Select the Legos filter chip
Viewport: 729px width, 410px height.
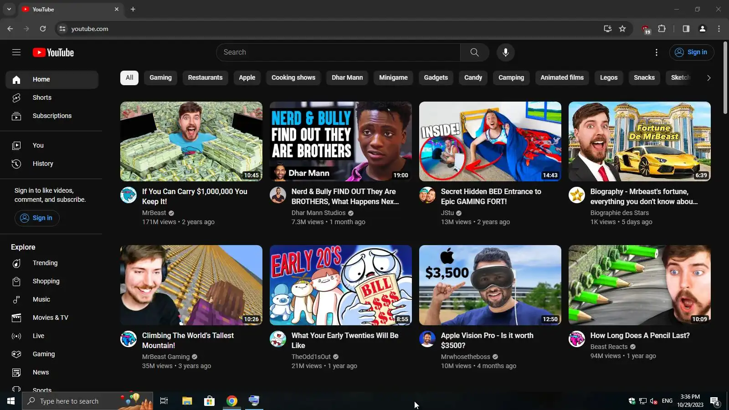[609, 78]
